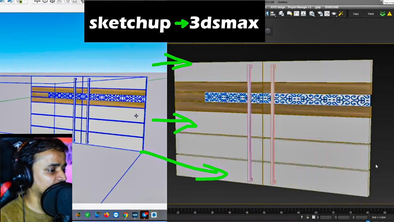This screenshot has width=394, height=222.
Task: Click the X coordinate field
Action: click(x=326, y=217)
